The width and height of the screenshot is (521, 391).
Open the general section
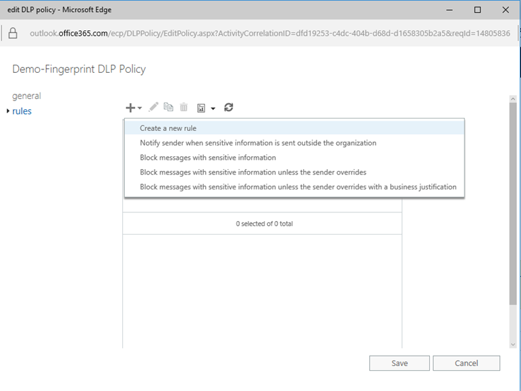click(26, 96)
